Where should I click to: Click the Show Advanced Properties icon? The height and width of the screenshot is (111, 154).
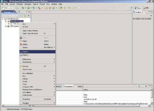coord(139,86)
